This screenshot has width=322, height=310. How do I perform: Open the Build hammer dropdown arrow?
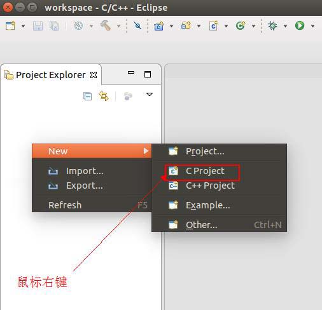pyautogui.click(x=119, y=26)
